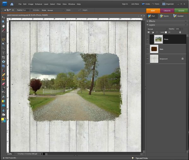
Task: Select the Eyedropper tool
Action: [x=3, y=30]
